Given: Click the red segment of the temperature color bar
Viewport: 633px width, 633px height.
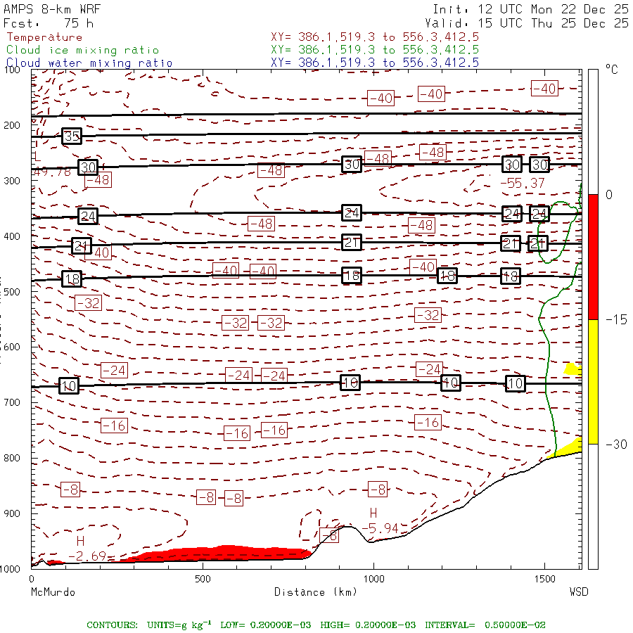Looking at the screenshot, I should (593, 257).
